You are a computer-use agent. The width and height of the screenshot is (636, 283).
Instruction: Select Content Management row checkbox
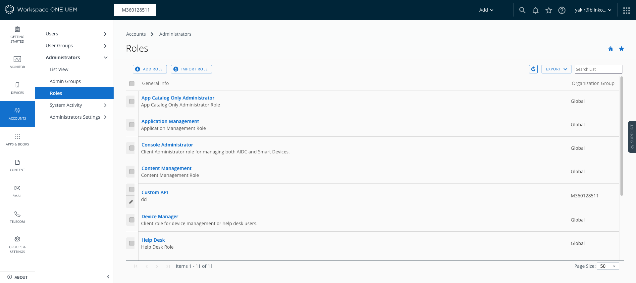tap(132, 172)
